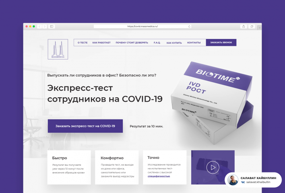Toggle the browser sidebar icon
Image resolution: width=285 pixels, height=193 pixels.
coord(52,27)
